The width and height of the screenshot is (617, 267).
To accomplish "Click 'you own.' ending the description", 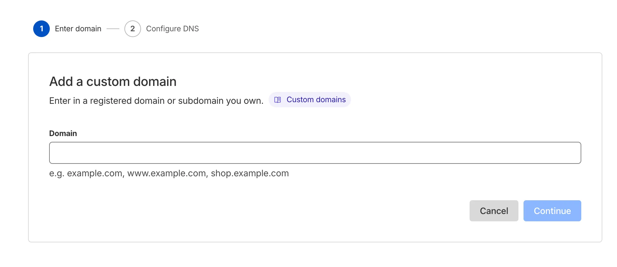I will click(245, 101).
